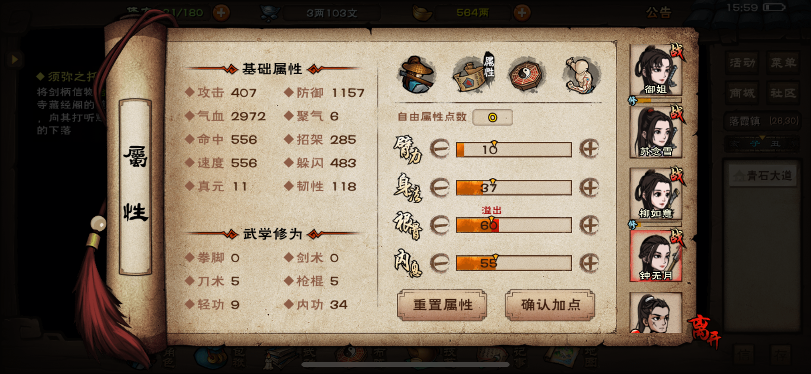Expand the left side arrow panel
This screenshot has height=374, width=811.
click(x=14, y=59)
